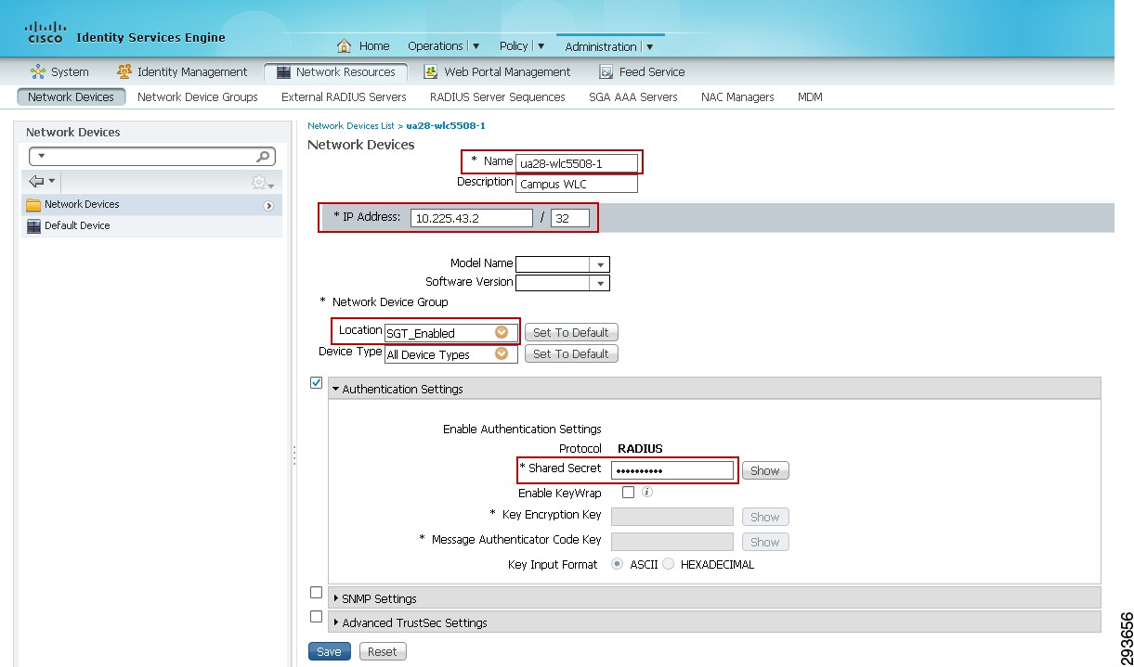The width and height of the screenshot is (1134, 667).
Task: Follow the Network Devices List breadcrumb link
Action: click(352, 125)
